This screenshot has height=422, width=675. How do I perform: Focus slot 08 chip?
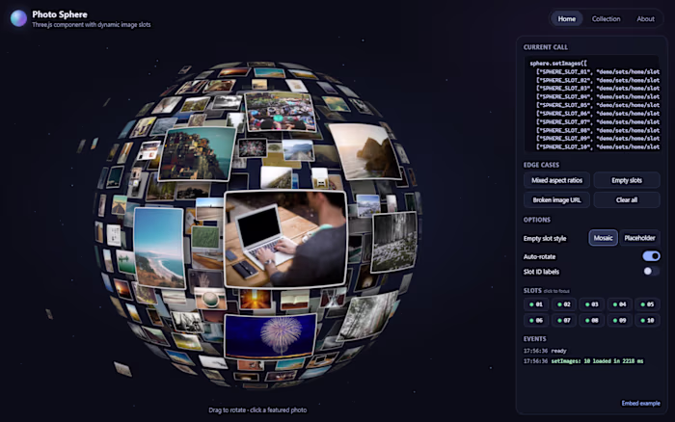pos(591,321)
